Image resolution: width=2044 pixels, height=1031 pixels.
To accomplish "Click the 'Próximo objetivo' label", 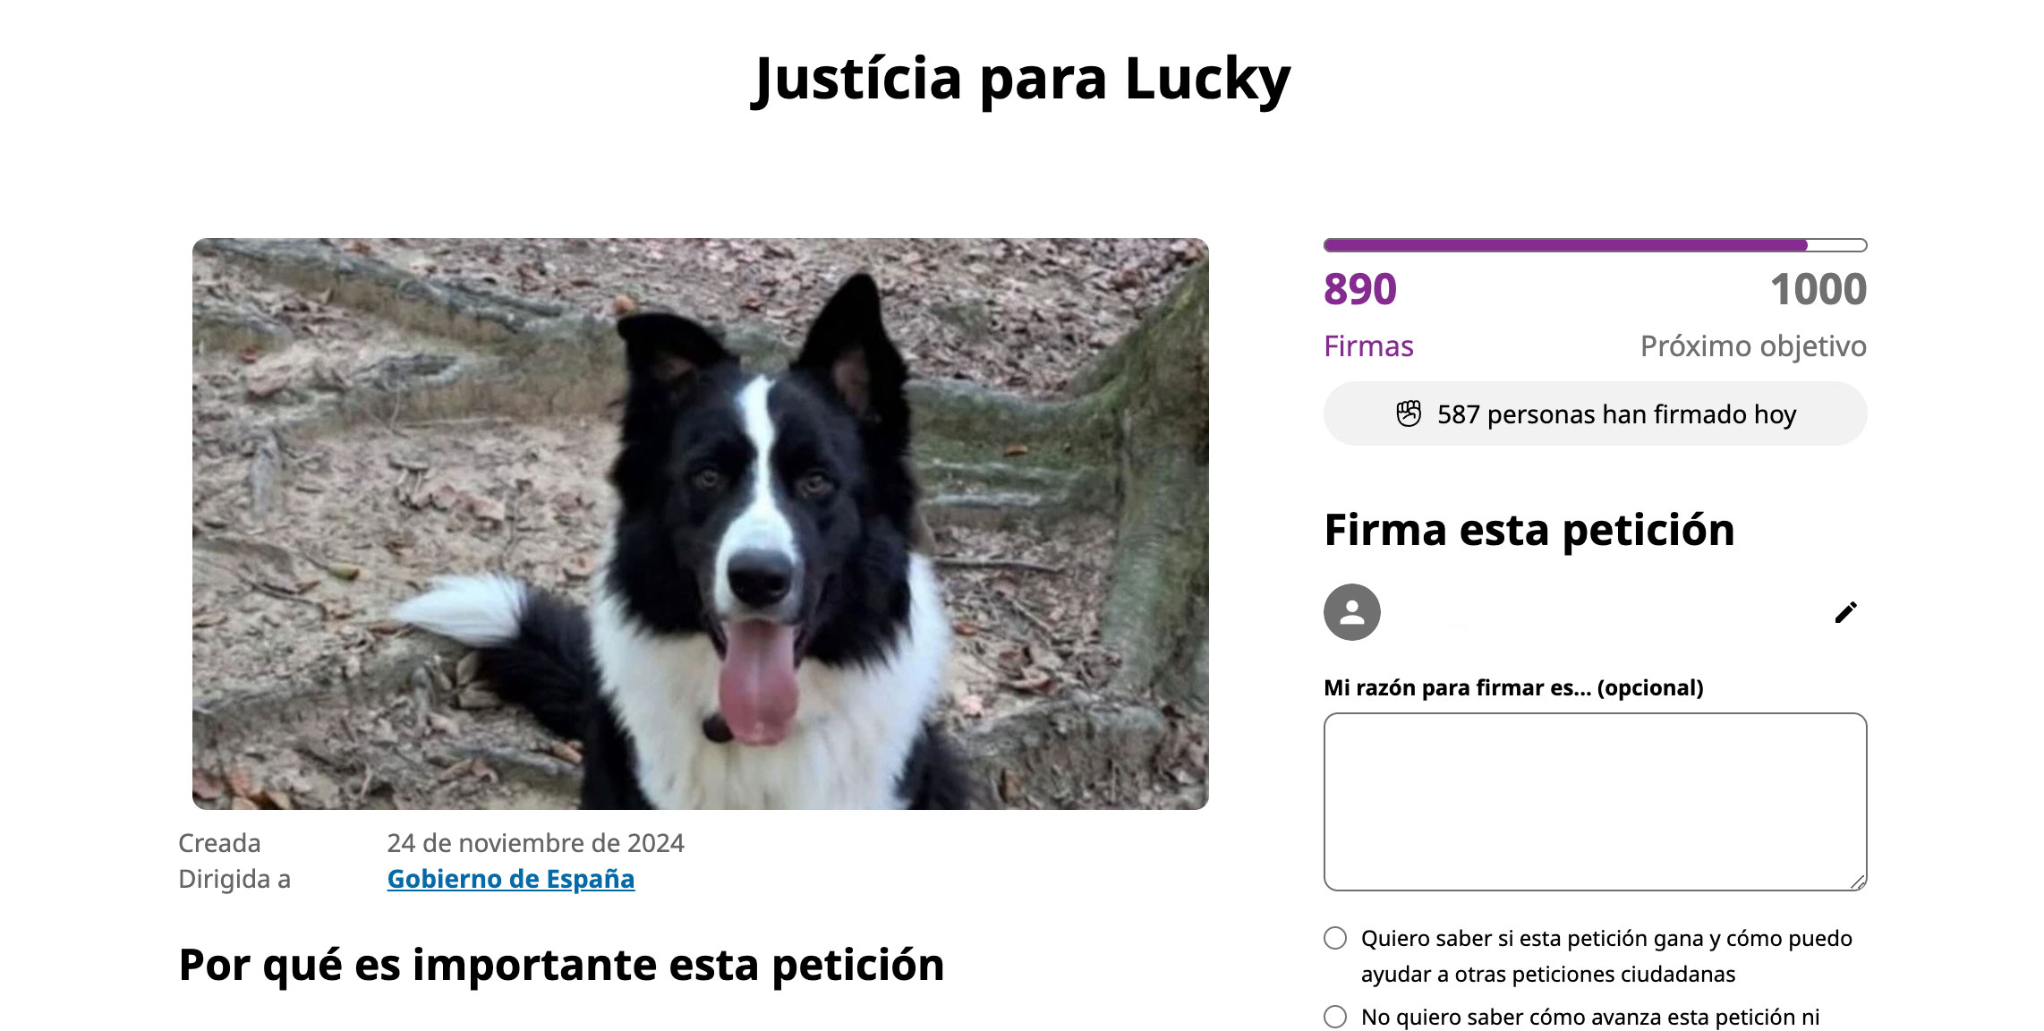I will pyautogui.click(x=1753, y=346).
